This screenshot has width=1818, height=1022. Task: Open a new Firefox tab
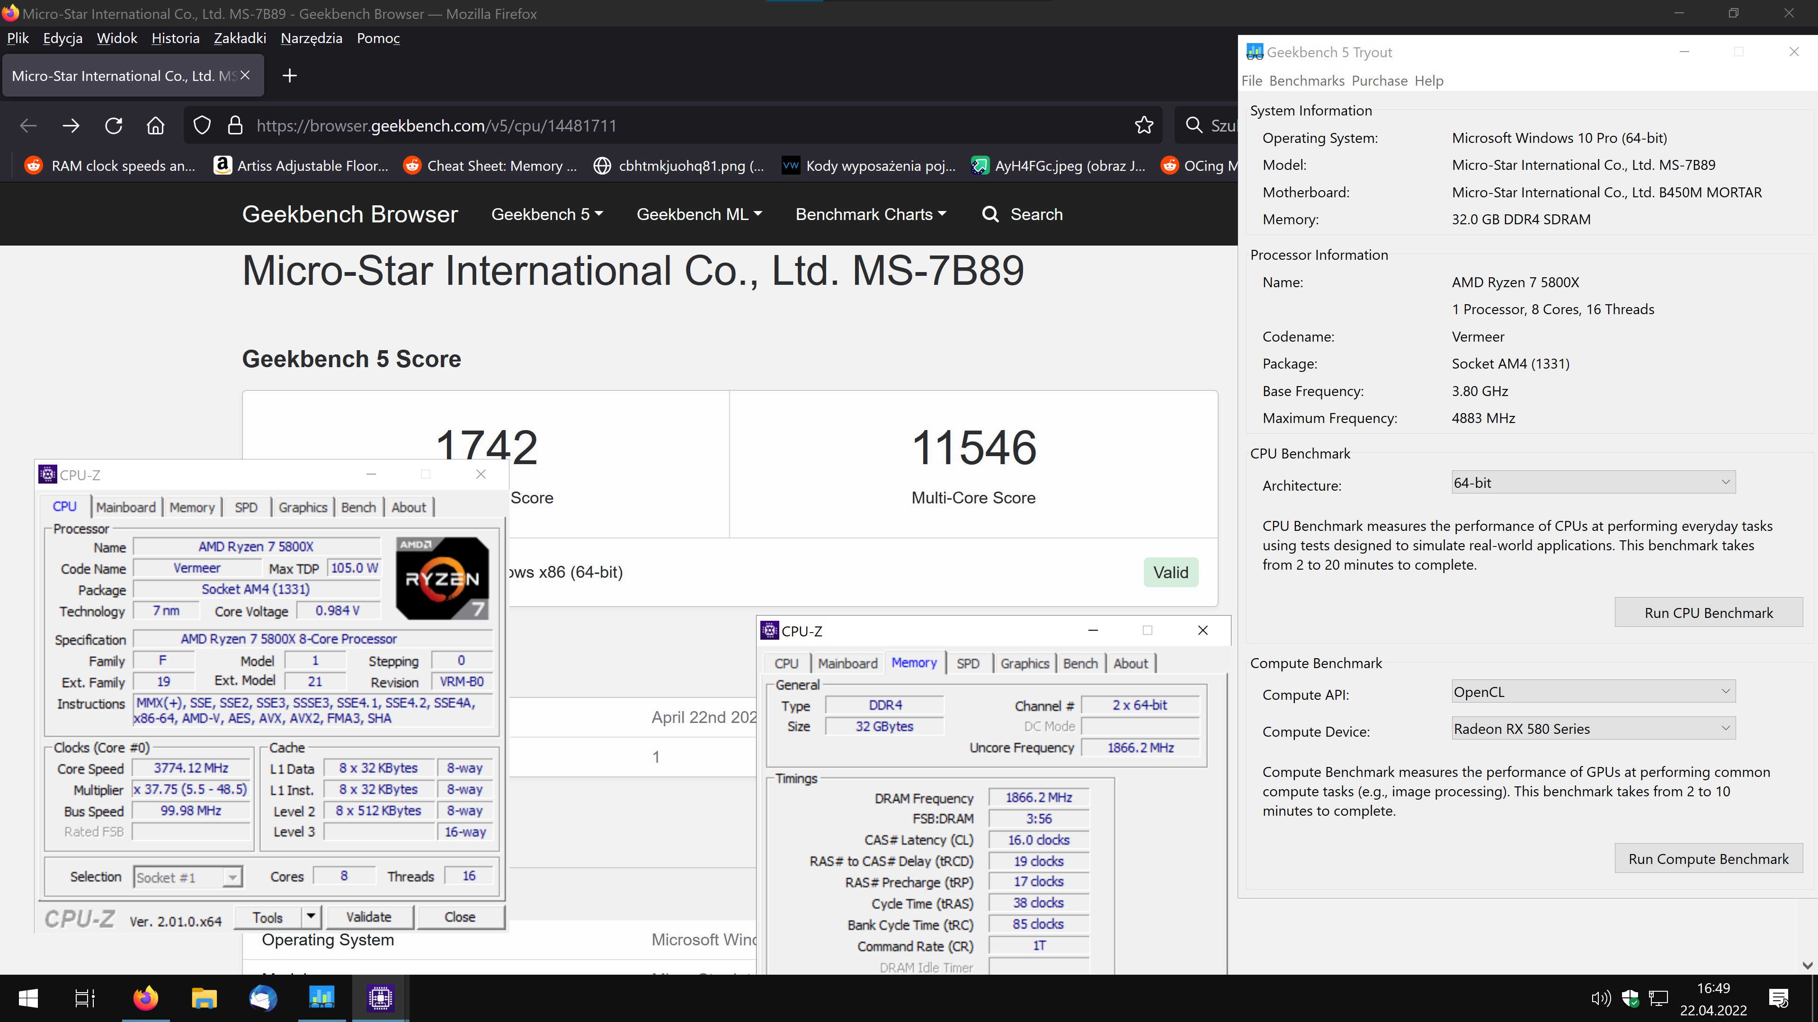289,76
